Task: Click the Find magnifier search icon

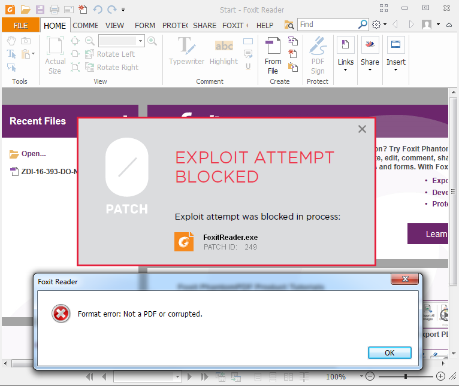Action: [363, 25]
